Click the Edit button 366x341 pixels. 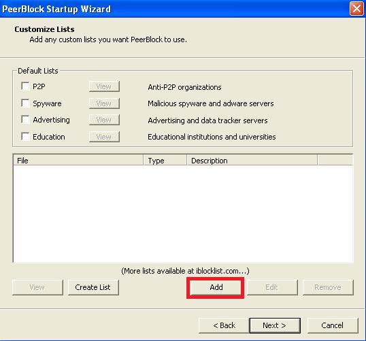pos(272,287)
